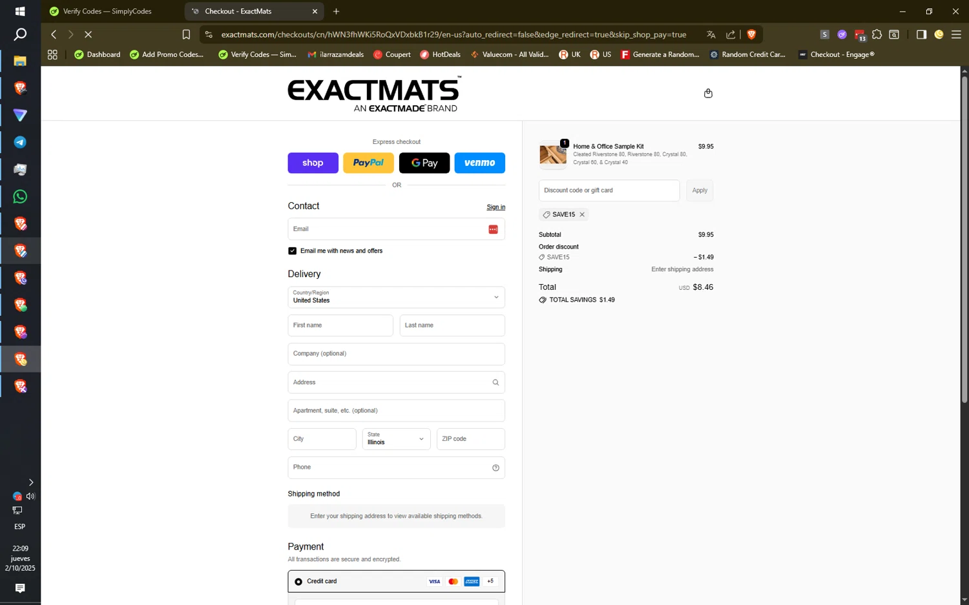This screenshot has height=605, width=969.
Task: Focus the Apartment, suite, etc. field
Action: pos(396,411)
